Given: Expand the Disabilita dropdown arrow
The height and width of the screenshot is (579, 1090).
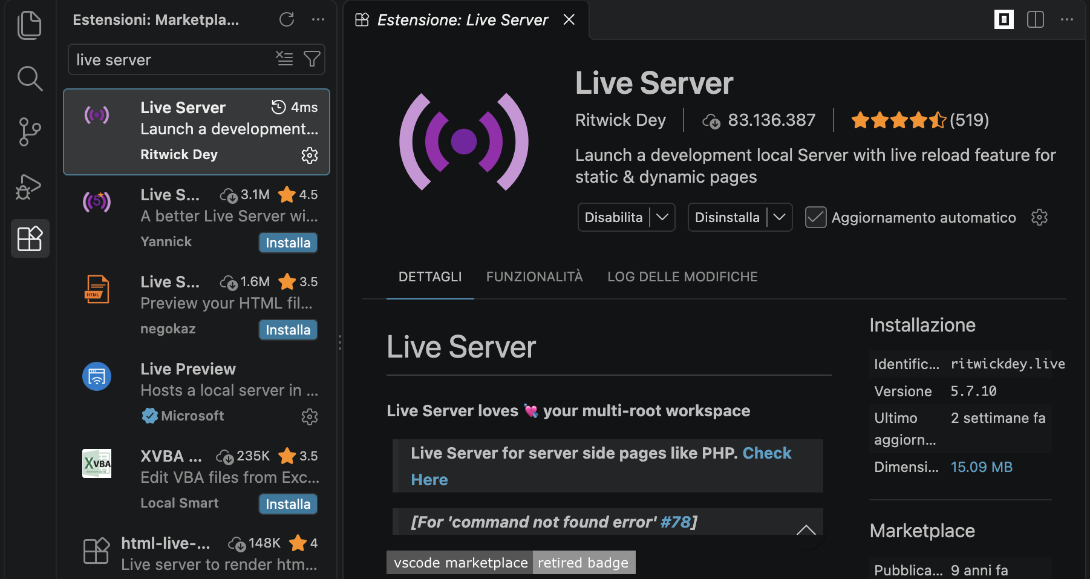Looking at the screenshot, I should click(662, 217).
